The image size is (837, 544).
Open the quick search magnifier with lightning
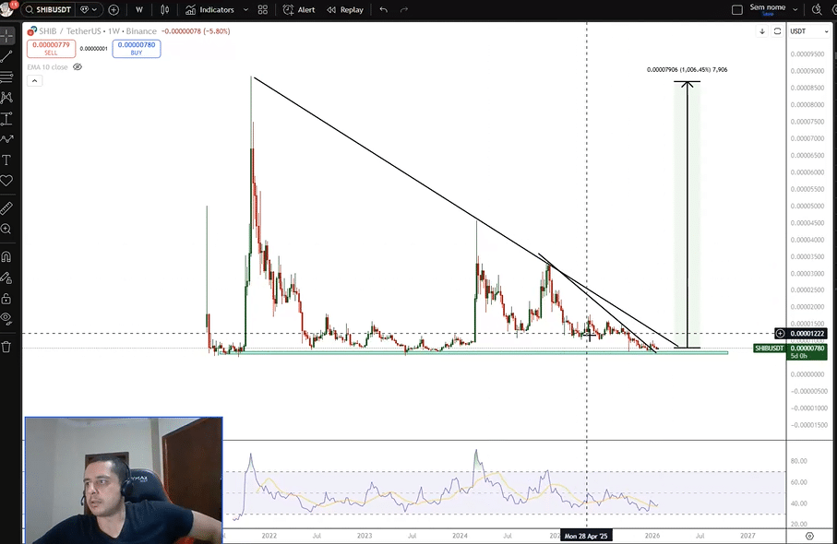(817, 9)
